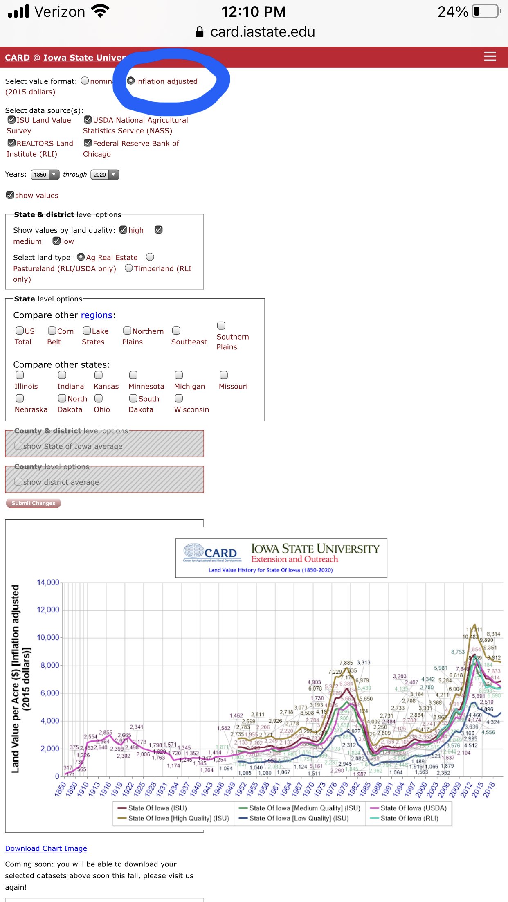Select the inflation adjusted radio button
508x902 pixels.
pos(130,81)
